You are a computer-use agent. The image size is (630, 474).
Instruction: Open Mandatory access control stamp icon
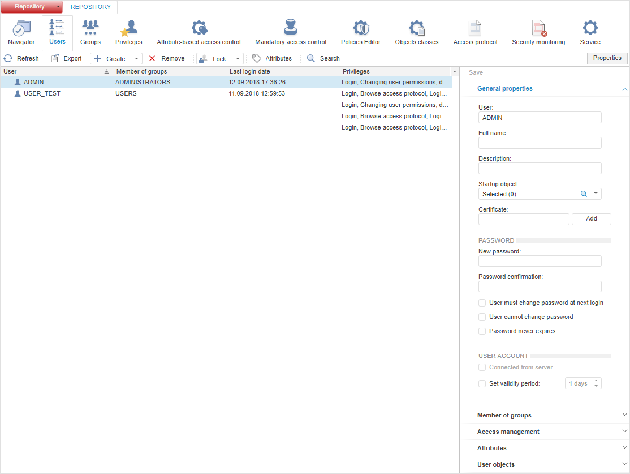[x=291, y=28]
